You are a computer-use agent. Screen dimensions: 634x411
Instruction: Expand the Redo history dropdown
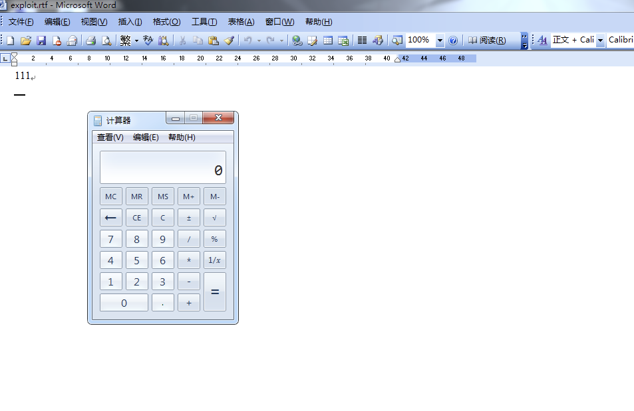coord(281,41)
